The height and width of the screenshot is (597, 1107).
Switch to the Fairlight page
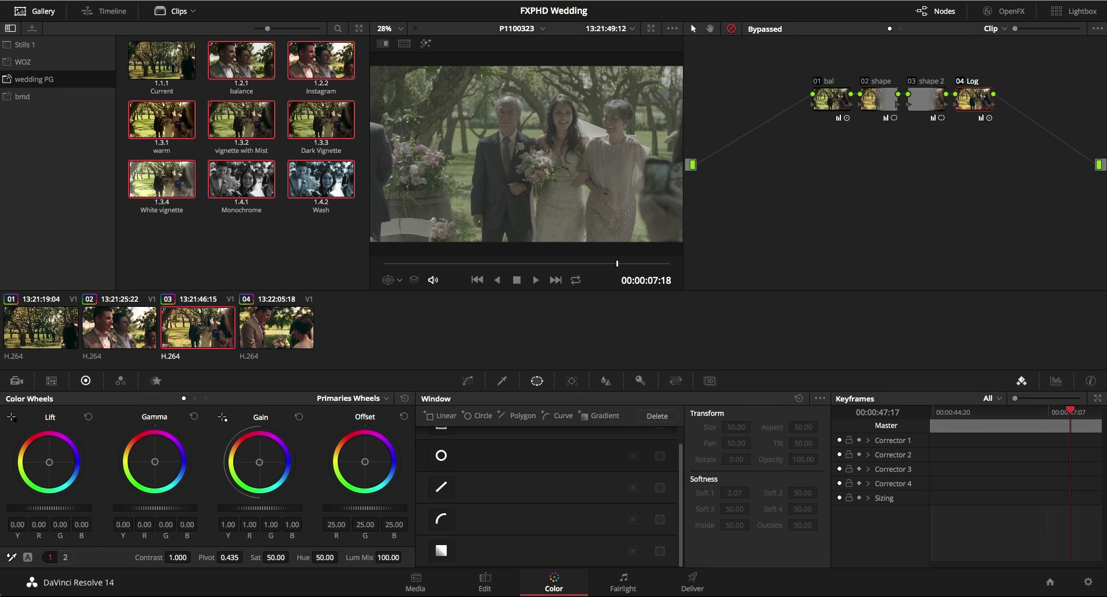623,582
